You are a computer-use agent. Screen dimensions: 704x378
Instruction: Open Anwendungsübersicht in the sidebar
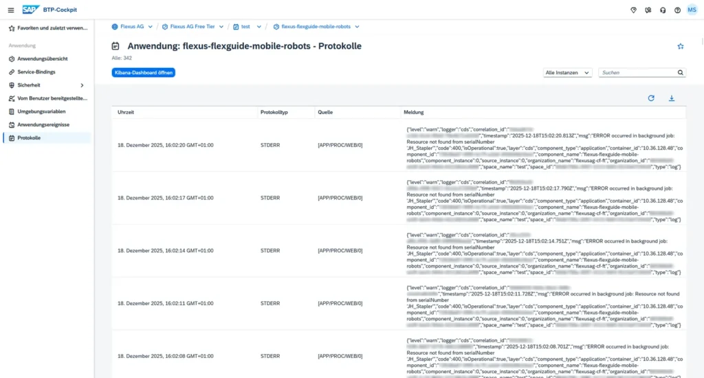(x=43, y=59)
